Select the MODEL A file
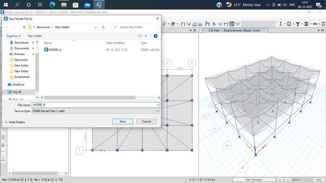This screenshot has width=326, height=183. click(55, 50)
